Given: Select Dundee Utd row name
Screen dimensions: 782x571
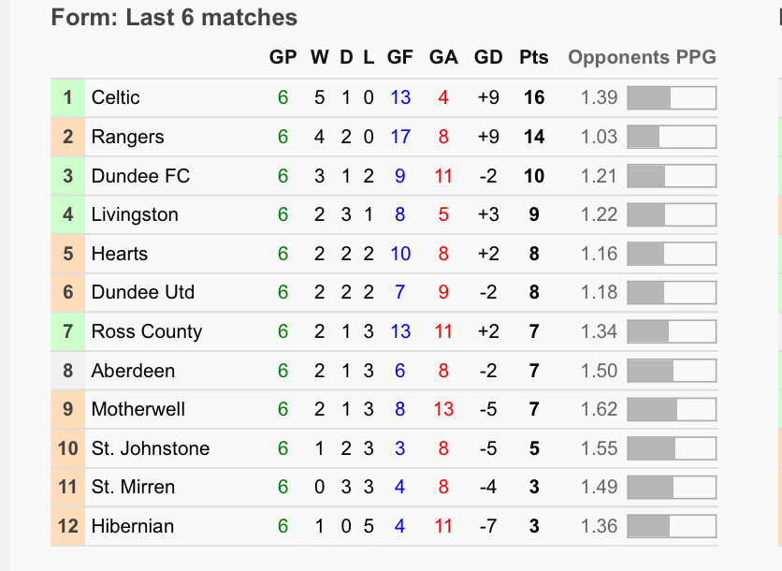Looking at the screenshot, I should [x=143, y=292].
